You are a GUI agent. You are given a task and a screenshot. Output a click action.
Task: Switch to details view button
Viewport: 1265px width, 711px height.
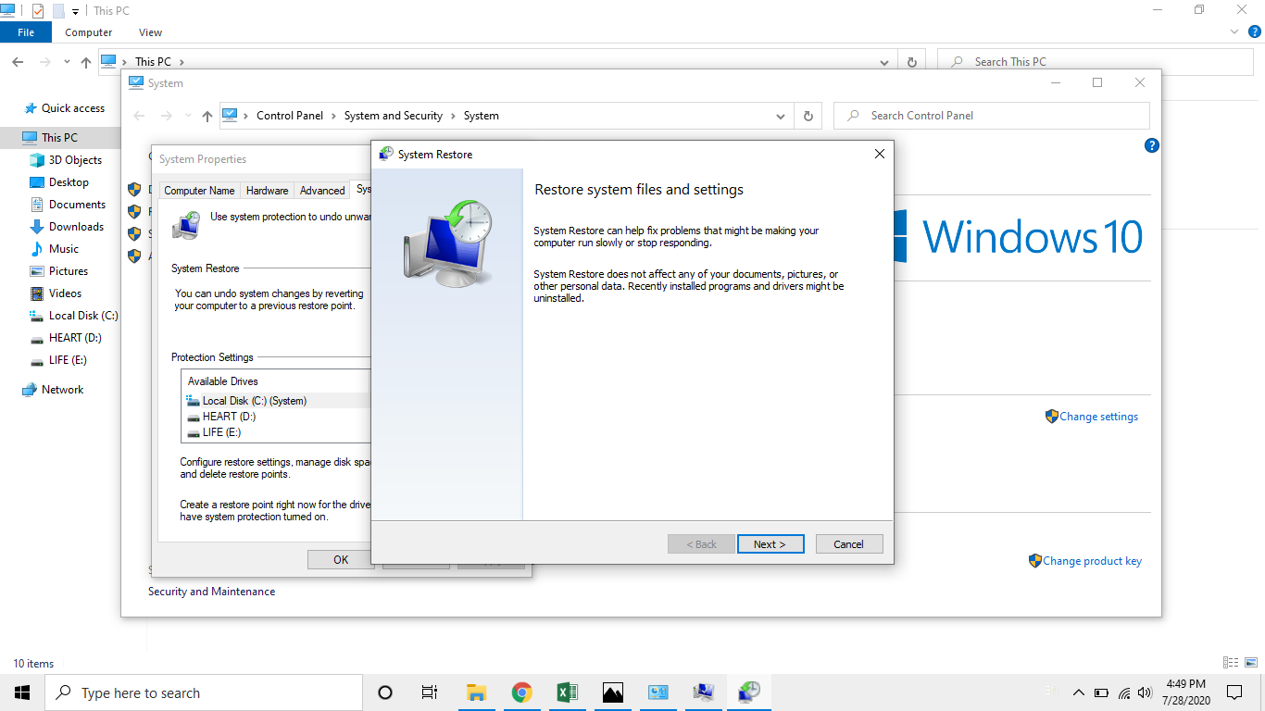coord(1231,663)
